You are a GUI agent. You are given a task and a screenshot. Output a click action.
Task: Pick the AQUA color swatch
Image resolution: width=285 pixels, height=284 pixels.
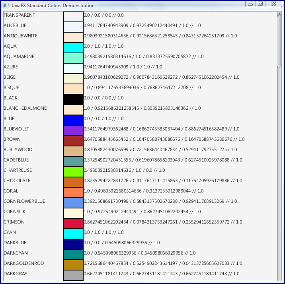[x=73, y=48]
